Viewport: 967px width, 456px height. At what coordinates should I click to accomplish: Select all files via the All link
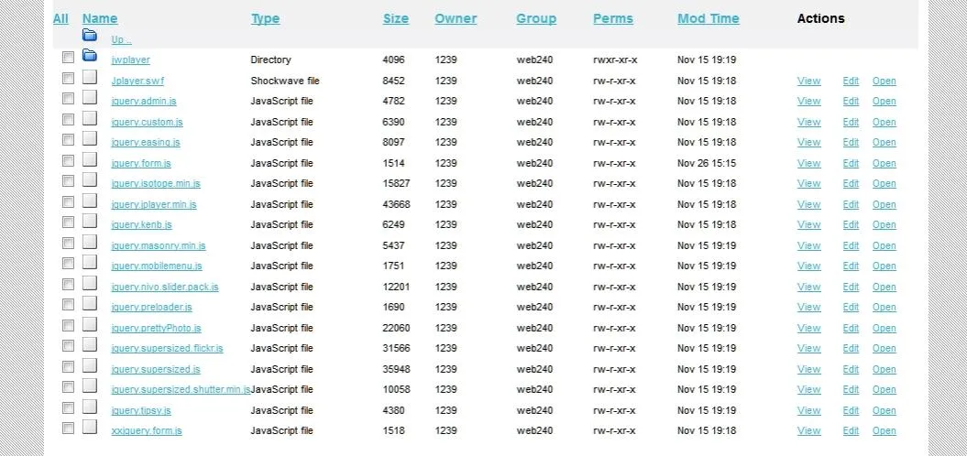pos(60,18)
